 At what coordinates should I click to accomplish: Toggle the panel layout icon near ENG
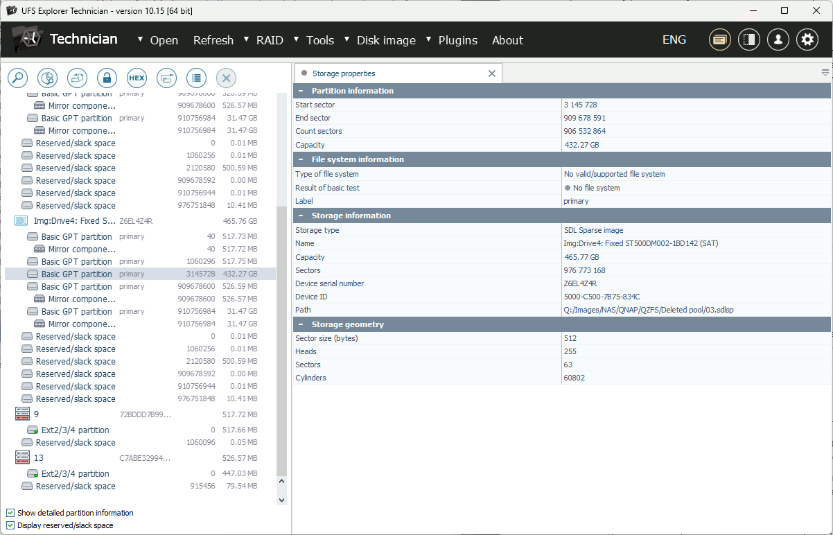(748, 40)
